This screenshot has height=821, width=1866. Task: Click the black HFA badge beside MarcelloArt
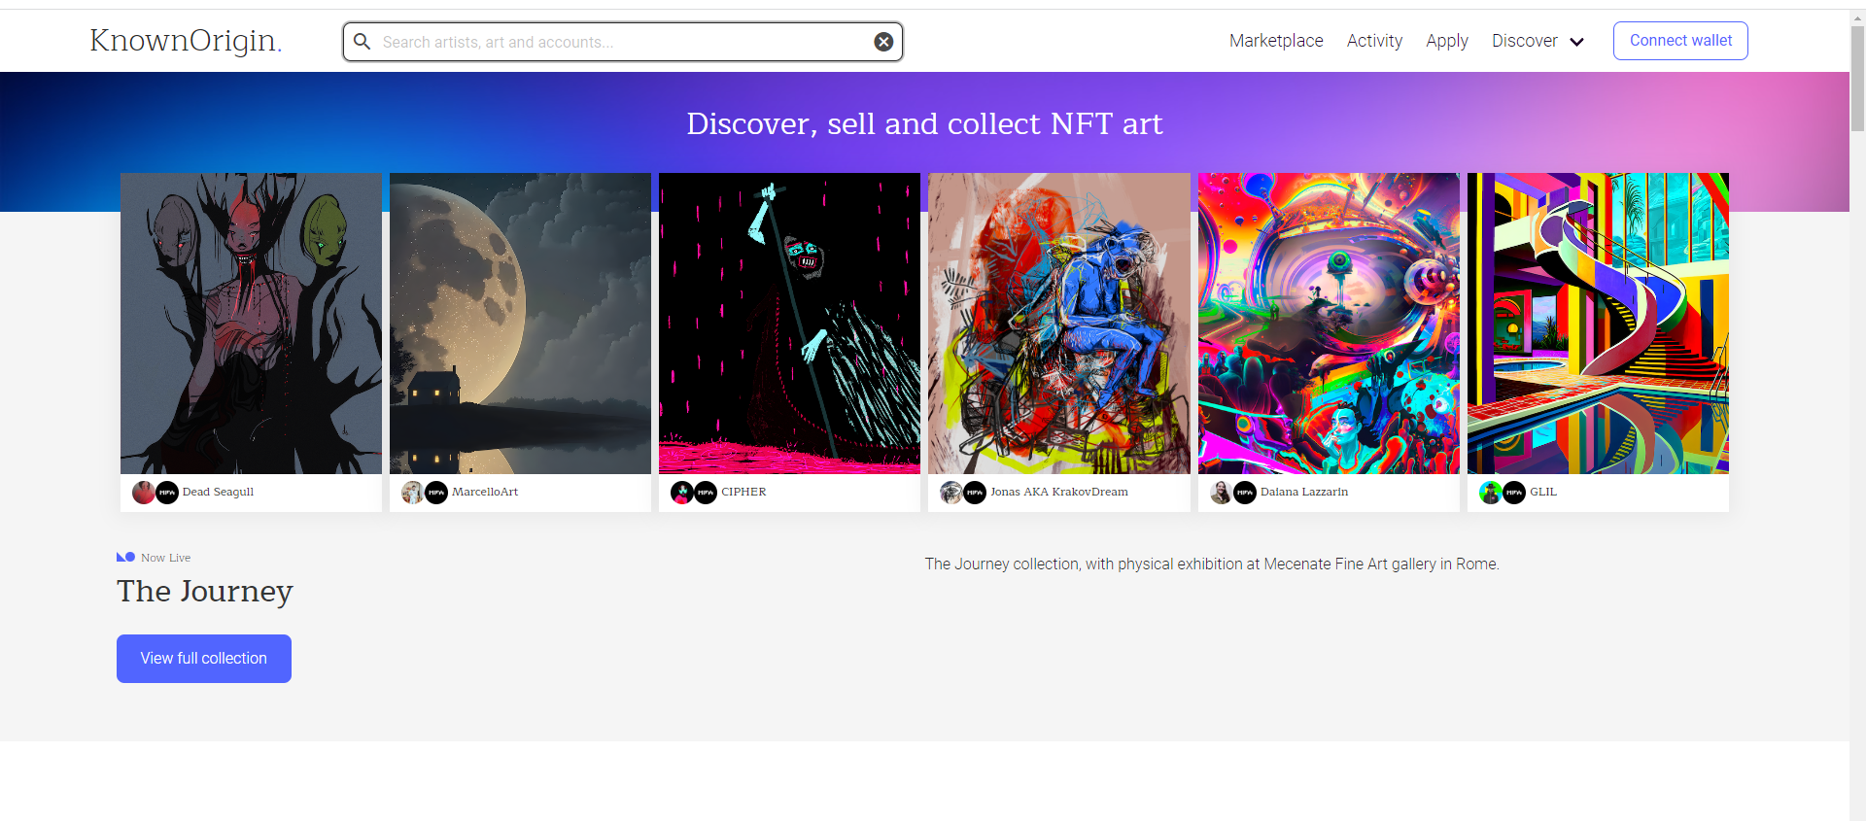tap(436, 493)
